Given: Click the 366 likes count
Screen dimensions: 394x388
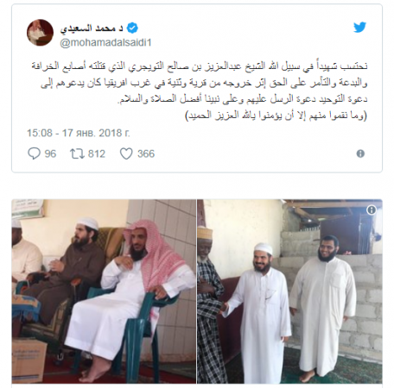Looking at the screenshot, I should [x=146, y=153].
